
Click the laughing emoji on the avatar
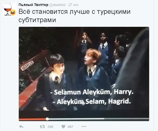coord(13,13)
